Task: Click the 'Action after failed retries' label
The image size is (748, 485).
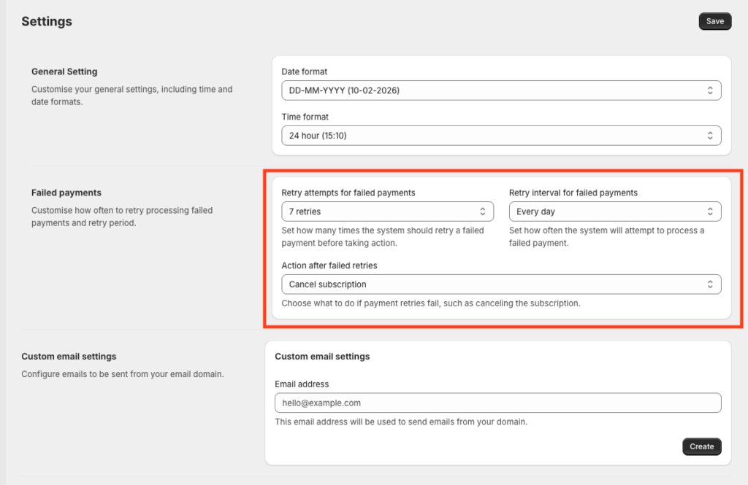Action: pos(329,265)
